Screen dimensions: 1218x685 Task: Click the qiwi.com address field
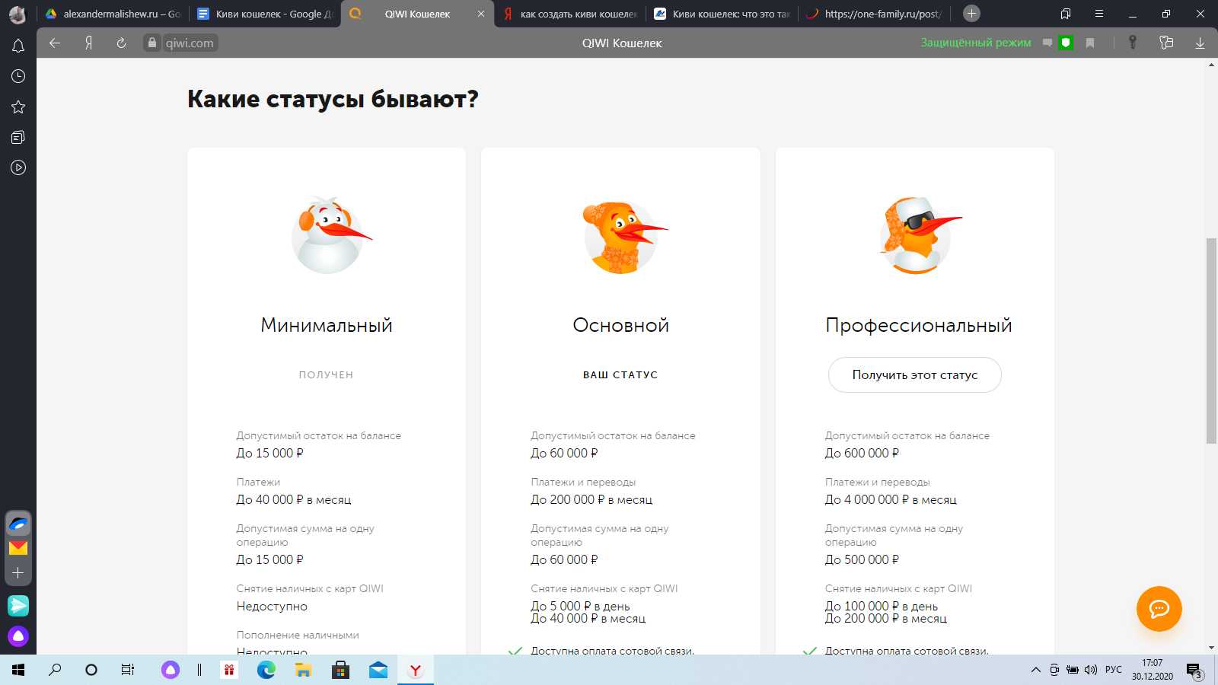pos(190,43)
